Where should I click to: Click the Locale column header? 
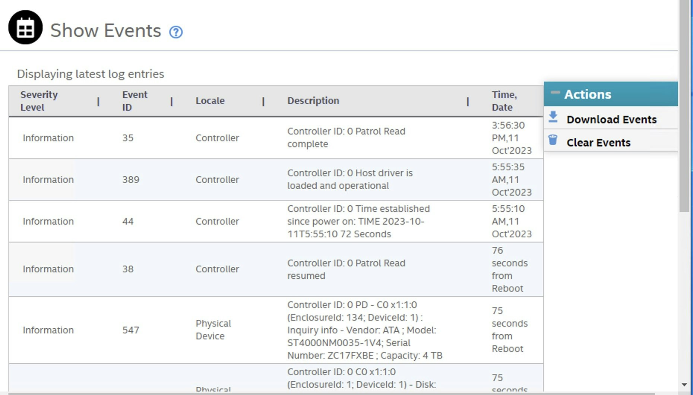click(211, 101)
